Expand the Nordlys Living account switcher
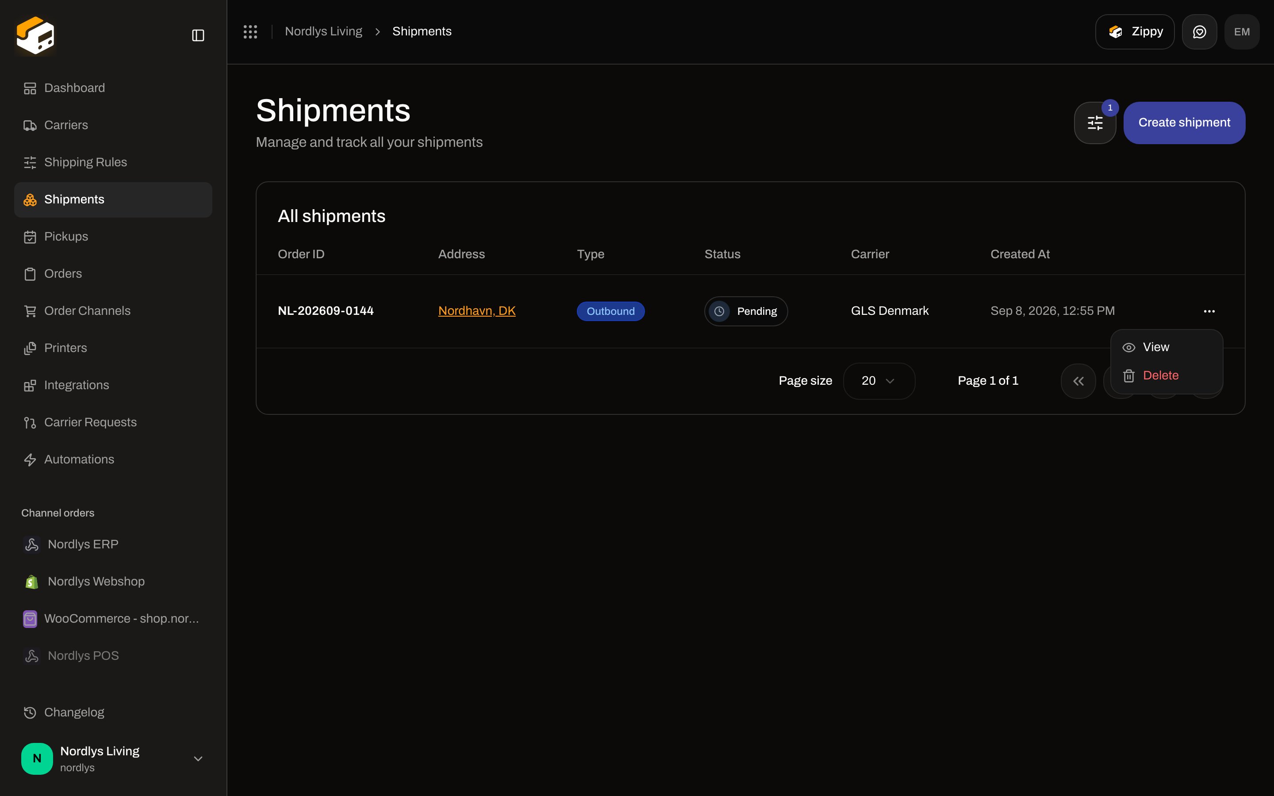This screenshot has height=796, width=1274. click(x=113, y=758)
